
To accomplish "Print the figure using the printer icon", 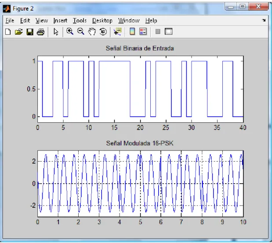I will coord(41,32).
